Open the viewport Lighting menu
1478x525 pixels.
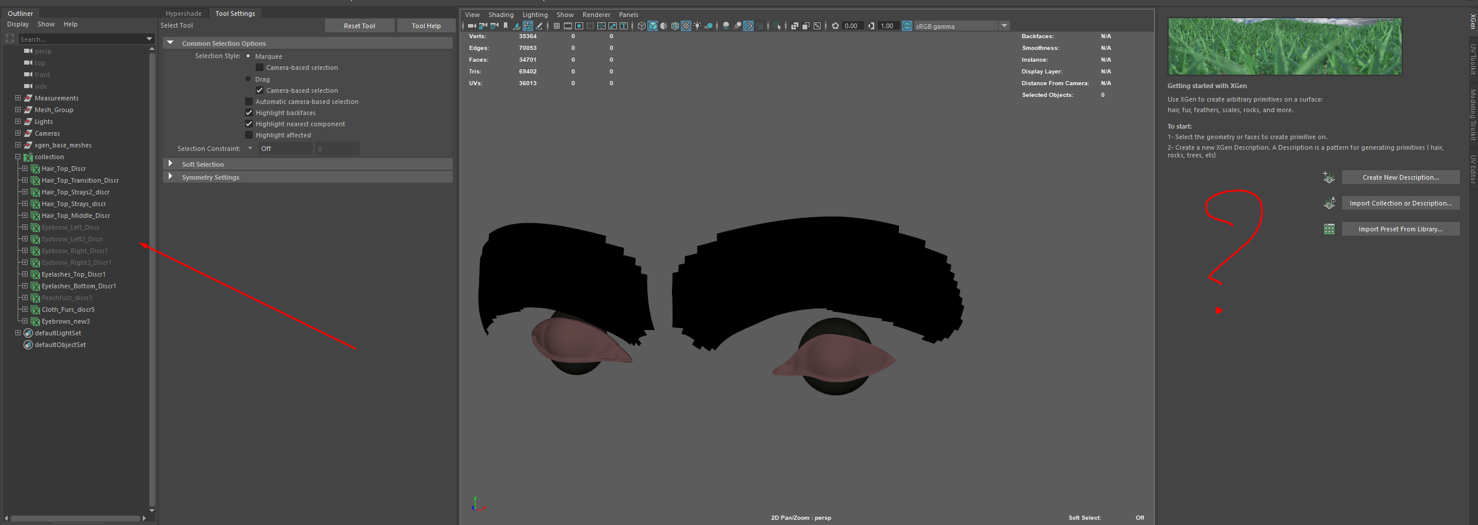coord(535,15)
